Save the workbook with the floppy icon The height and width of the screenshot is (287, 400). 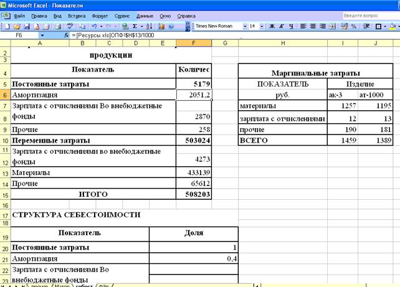pos(27,26)
